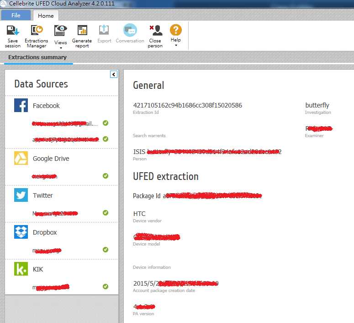
Task: Collapse the Data Sources panel
Action: click(114, 74)
